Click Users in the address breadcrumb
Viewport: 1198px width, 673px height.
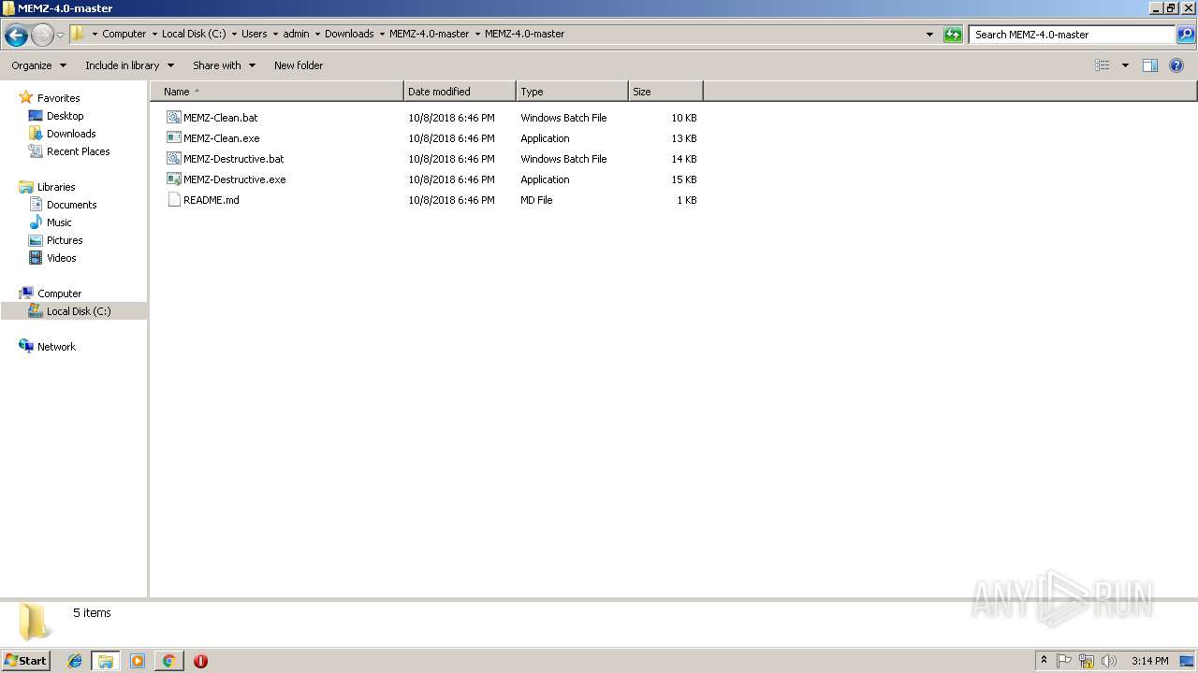(x=254, y=34)
